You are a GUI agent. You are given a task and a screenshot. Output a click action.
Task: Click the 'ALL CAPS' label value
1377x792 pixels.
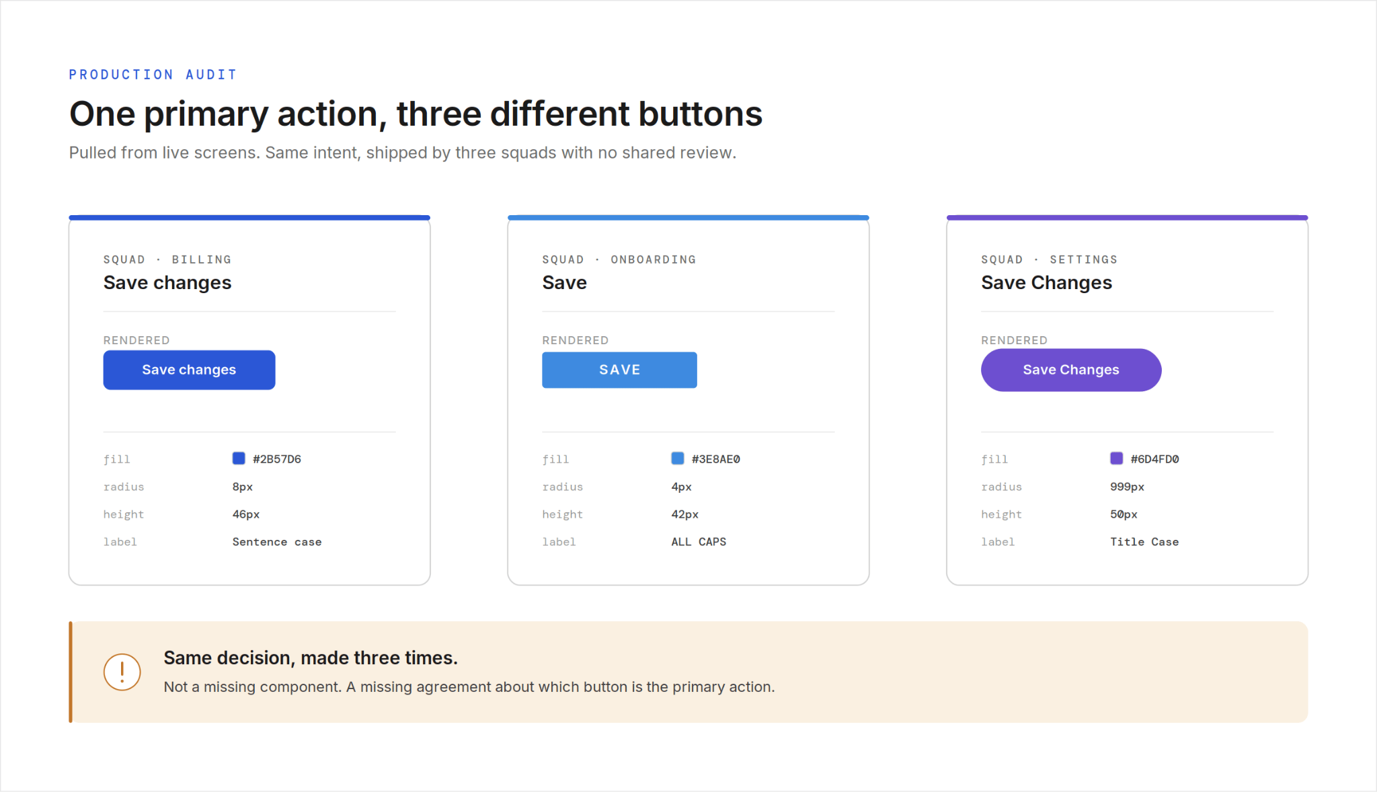pos(699,542)
